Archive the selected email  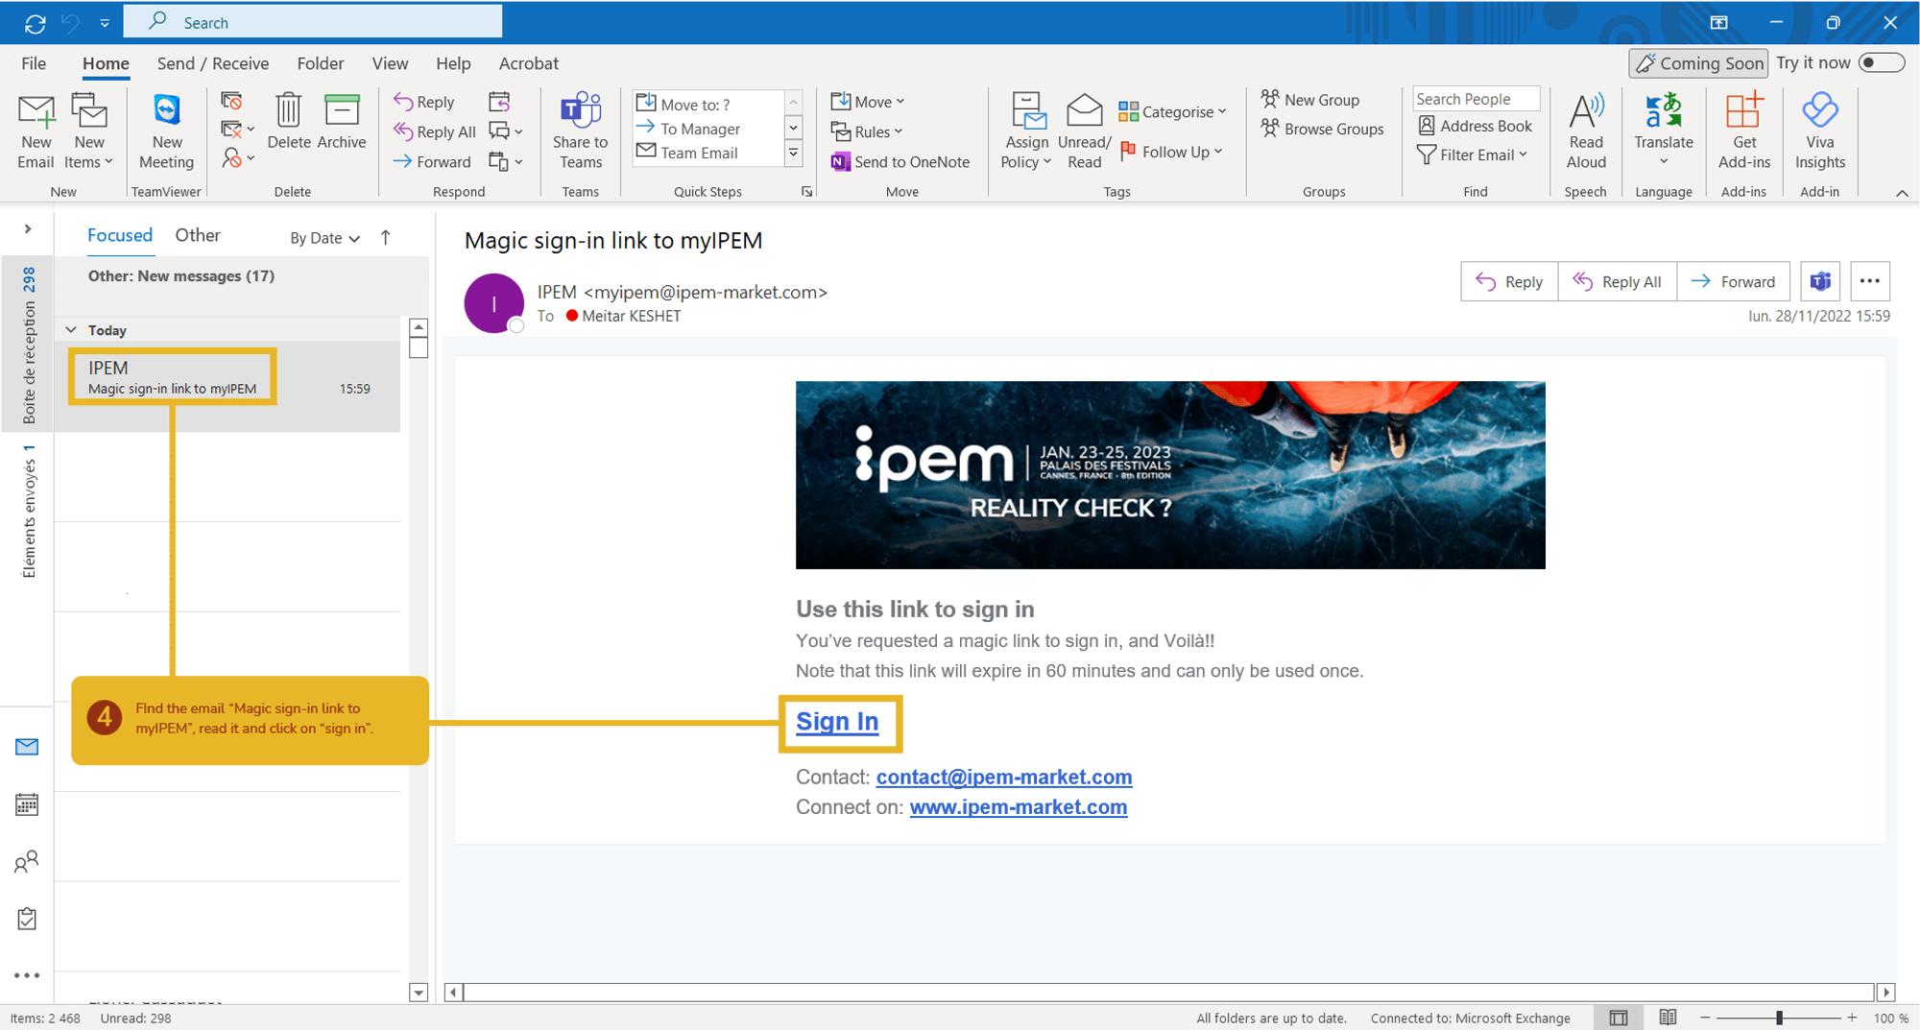(342, 122)
